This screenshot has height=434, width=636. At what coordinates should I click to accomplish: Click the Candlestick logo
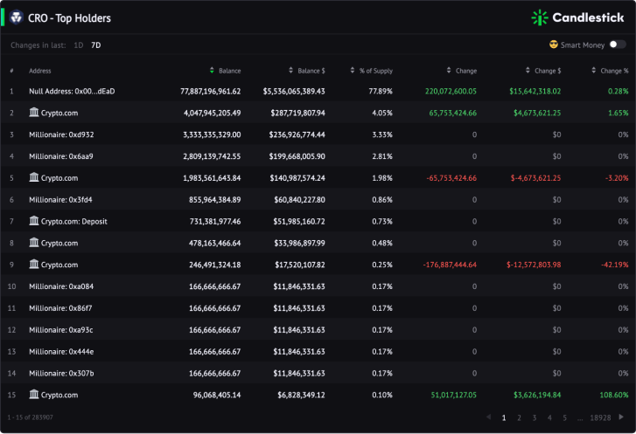[x=577, y=17]
